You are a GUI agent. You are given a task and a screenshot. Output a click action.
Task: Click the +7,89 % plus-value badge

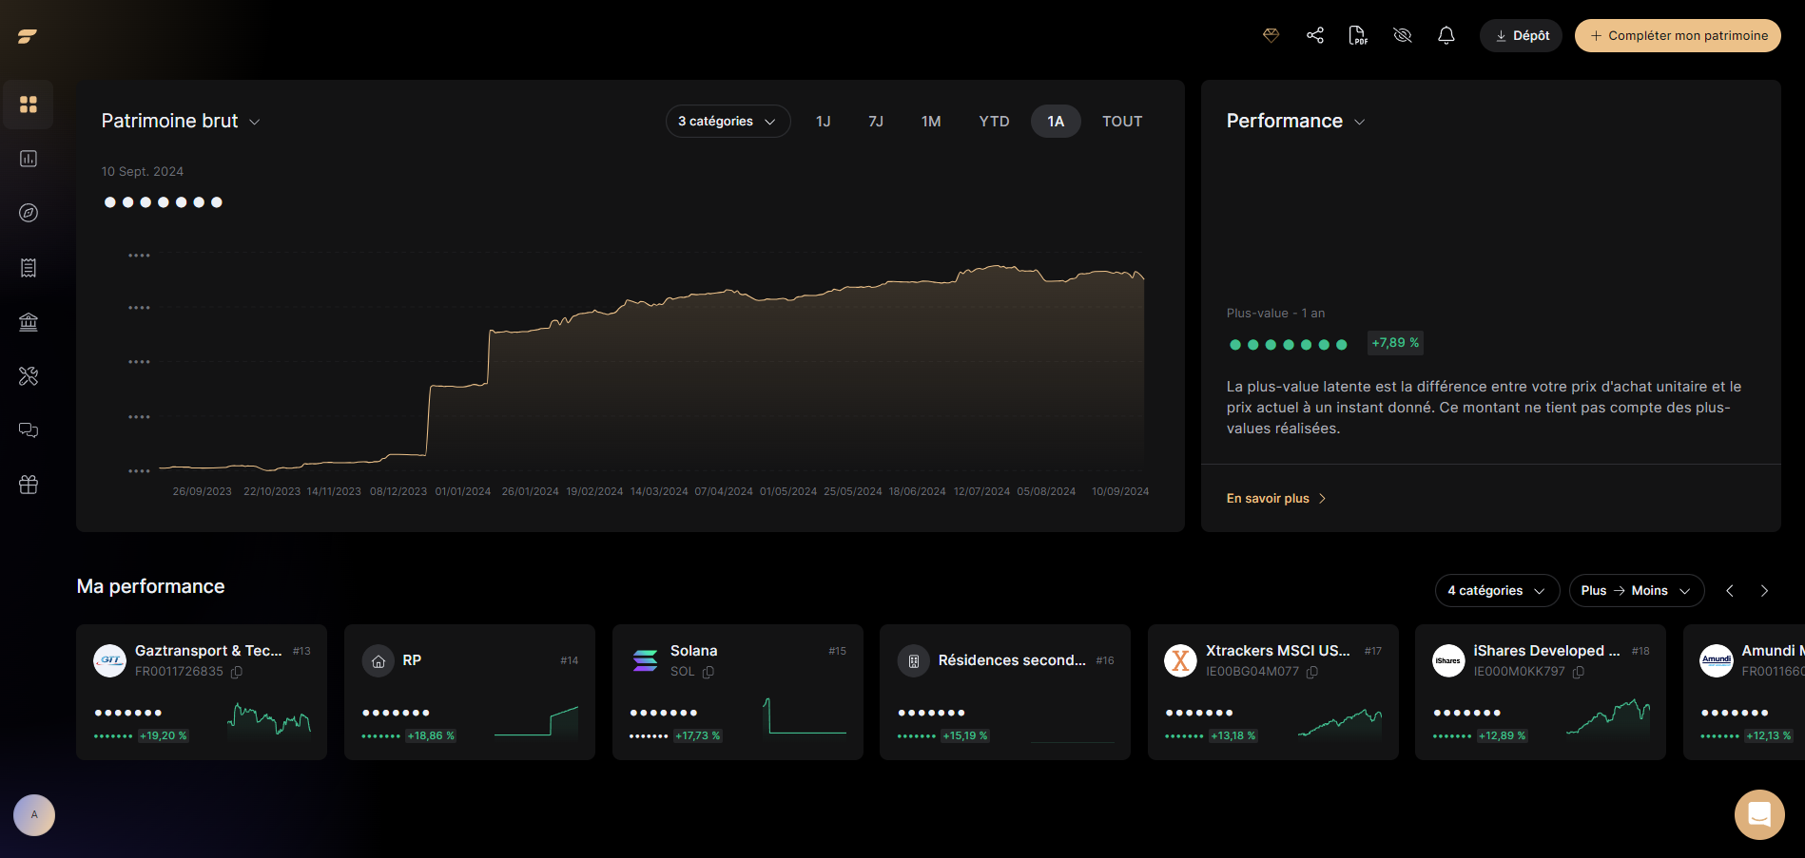coord(1395,343)
